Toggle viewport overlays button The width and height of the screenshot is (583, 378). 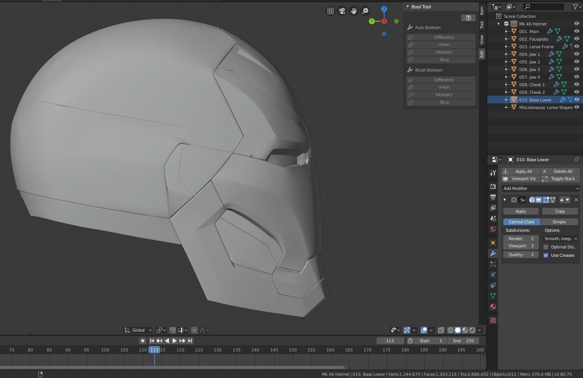click(x=424, y=330)
